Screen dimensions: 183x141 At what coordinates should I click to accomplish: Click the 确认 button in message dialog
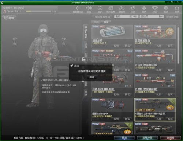point(92,77)
